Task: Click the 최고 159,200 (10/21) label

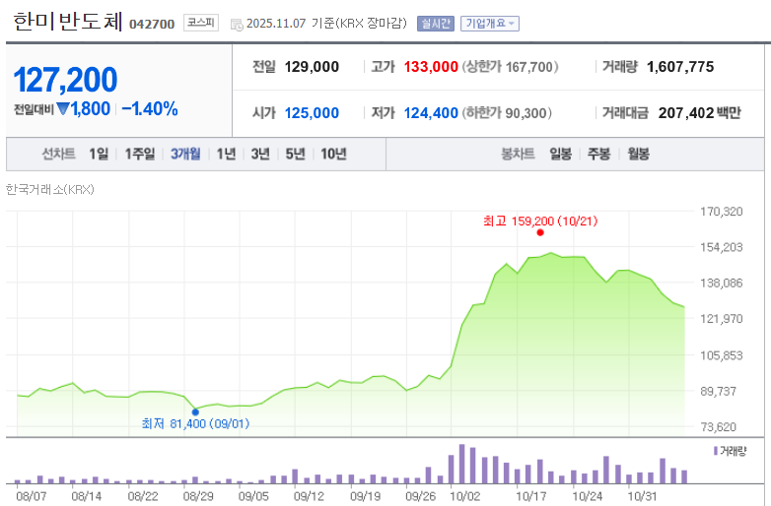Action: (x=540, y=221)
